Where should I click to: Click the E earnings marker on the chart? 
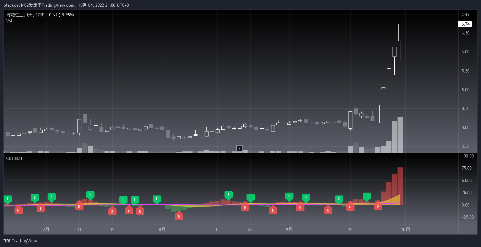[x=240, y=148]
